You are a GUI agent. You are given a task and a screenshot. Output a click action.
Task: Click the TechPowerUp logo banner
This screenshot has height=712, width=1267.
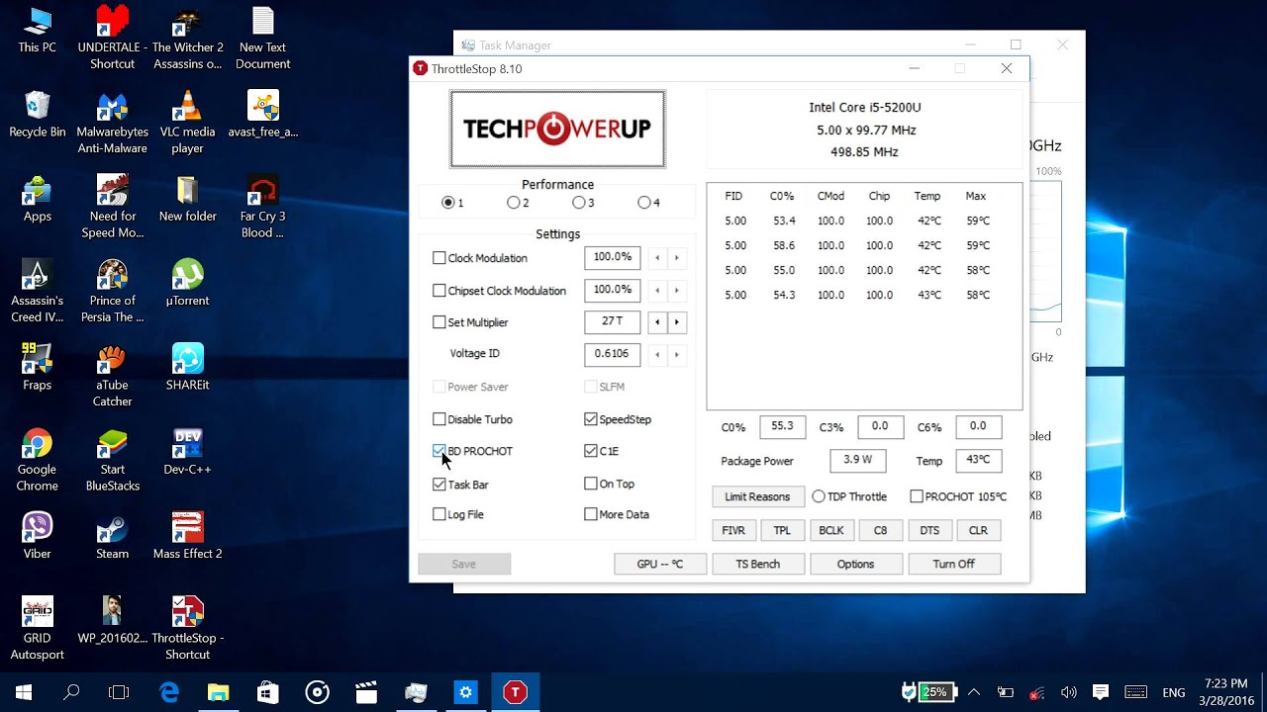point(557,130)
